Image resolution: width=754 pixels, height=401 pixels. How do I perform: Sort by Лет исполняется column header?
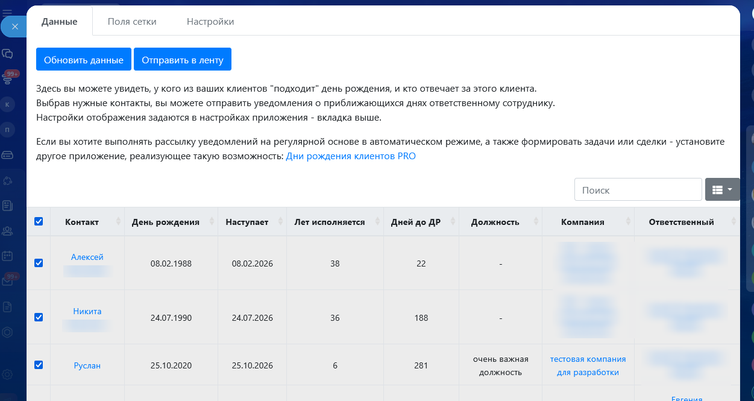(x=329, y=222)
